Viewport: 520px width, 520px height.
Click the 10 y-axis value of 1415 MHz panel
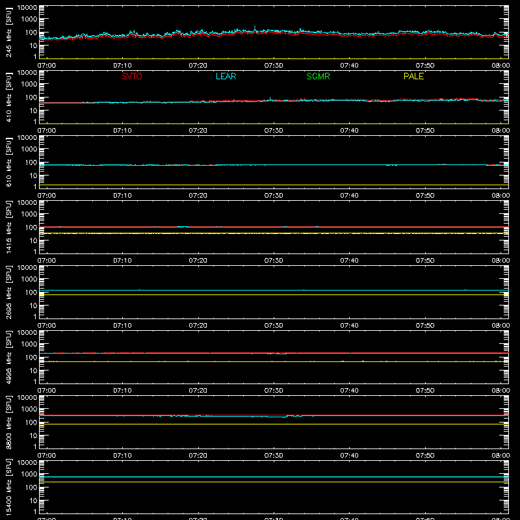tap(33, 240)
